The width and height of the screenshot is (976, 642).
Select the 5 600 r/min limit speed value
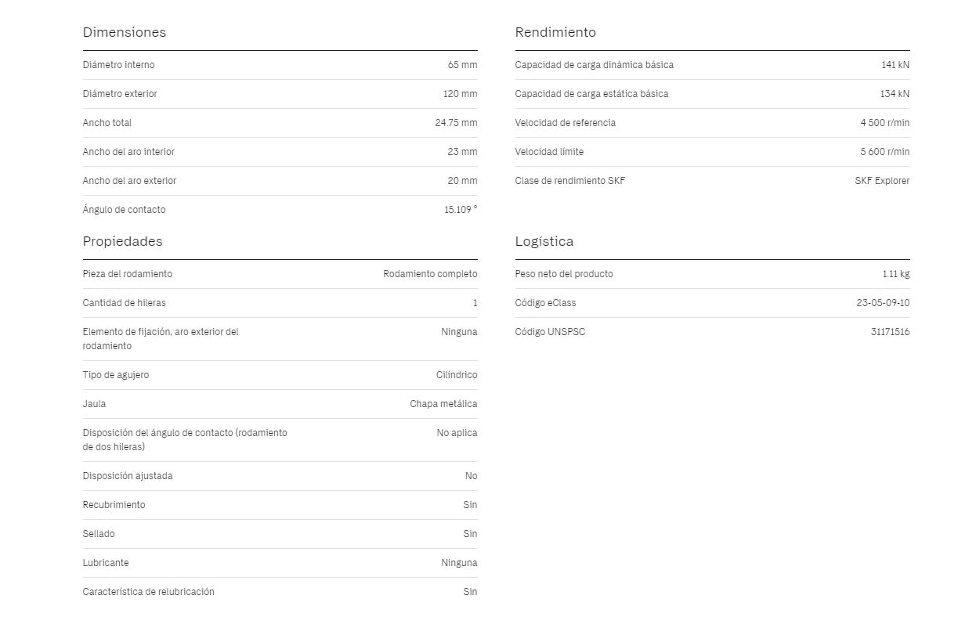point(885,152)
